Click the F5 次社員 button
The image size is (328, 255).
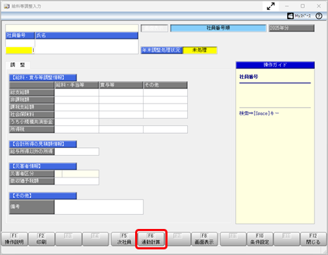124,239
